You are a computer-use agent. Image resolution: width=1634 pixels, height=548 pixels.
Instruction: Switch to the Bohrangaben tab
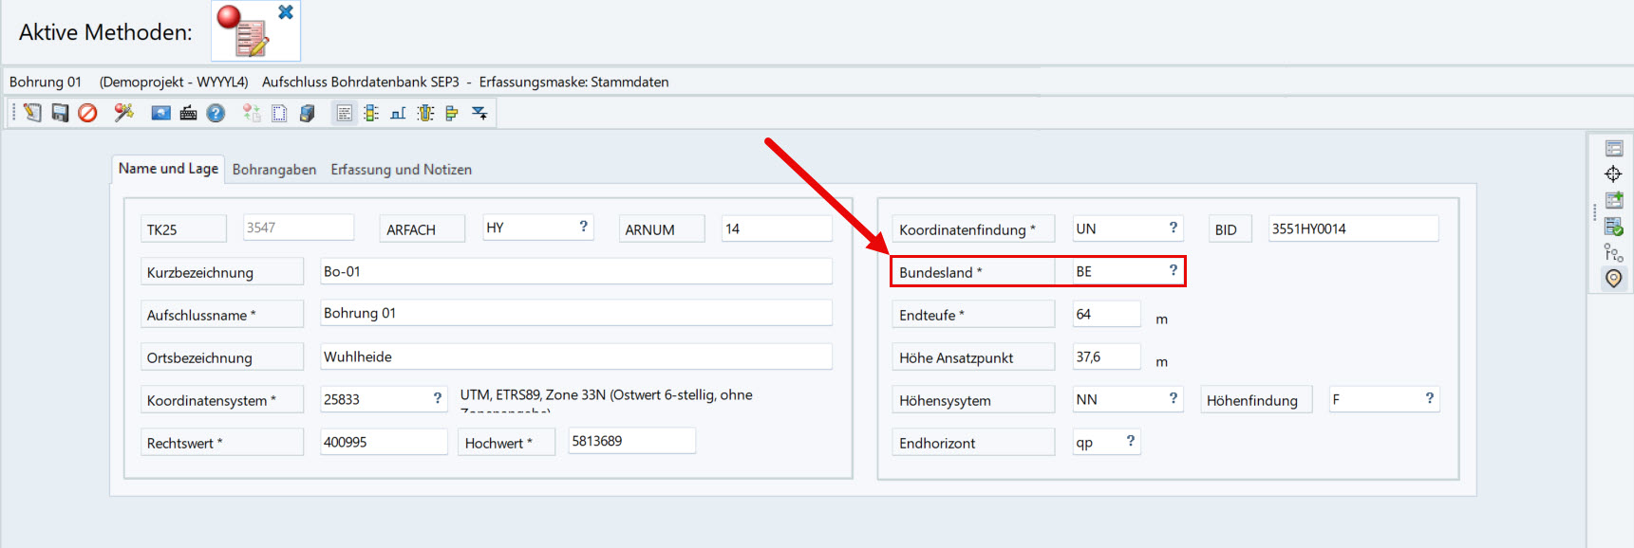click(274, 169)
